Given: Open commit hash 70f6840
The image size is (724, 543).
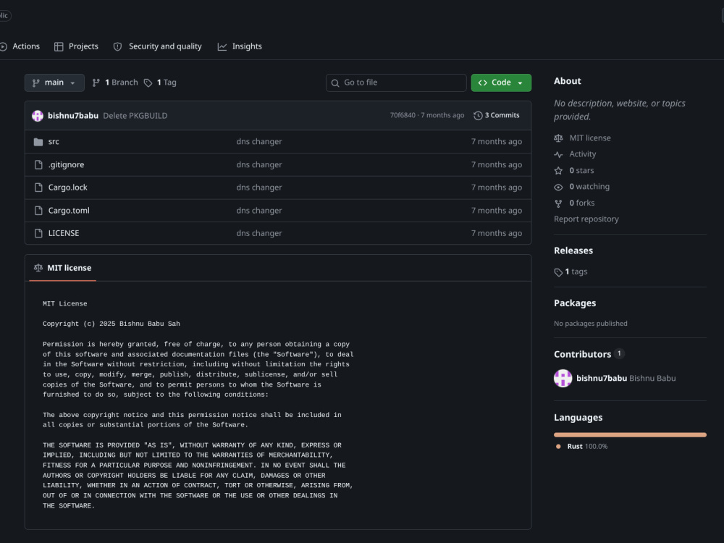Looking at the screenshot, I should [x=403, y=115].
